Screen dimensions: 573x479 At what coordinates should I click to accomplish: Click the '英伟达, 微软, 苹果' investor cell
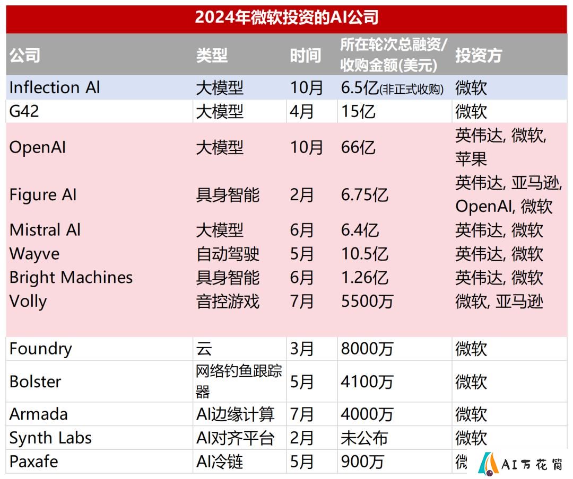click(501, 147)
